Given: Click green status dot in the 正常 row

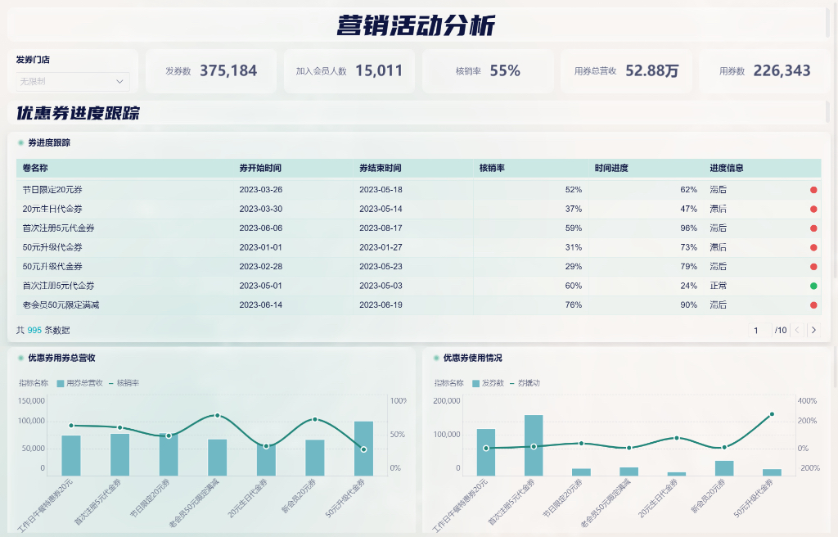Looking at the screenshot, I should [813, 286].
